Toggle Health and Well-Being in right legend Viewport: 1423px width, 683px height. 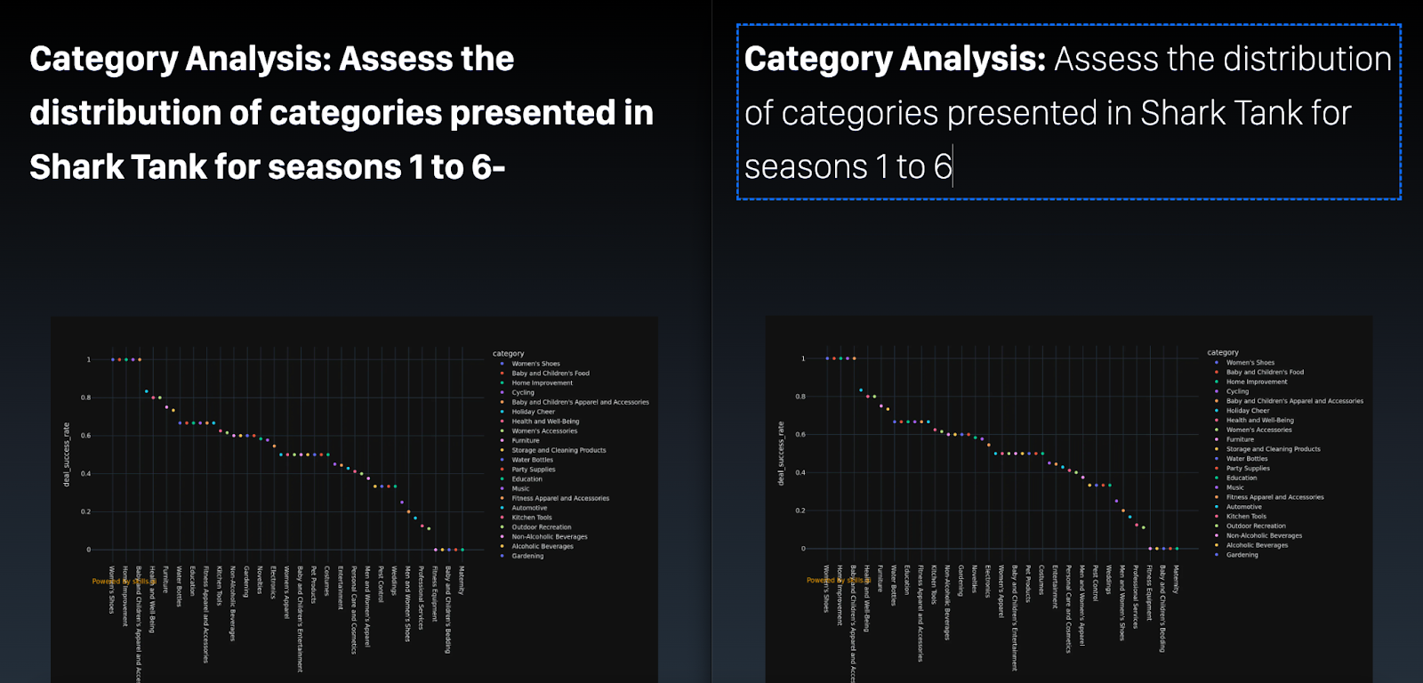coord(1260,421)
